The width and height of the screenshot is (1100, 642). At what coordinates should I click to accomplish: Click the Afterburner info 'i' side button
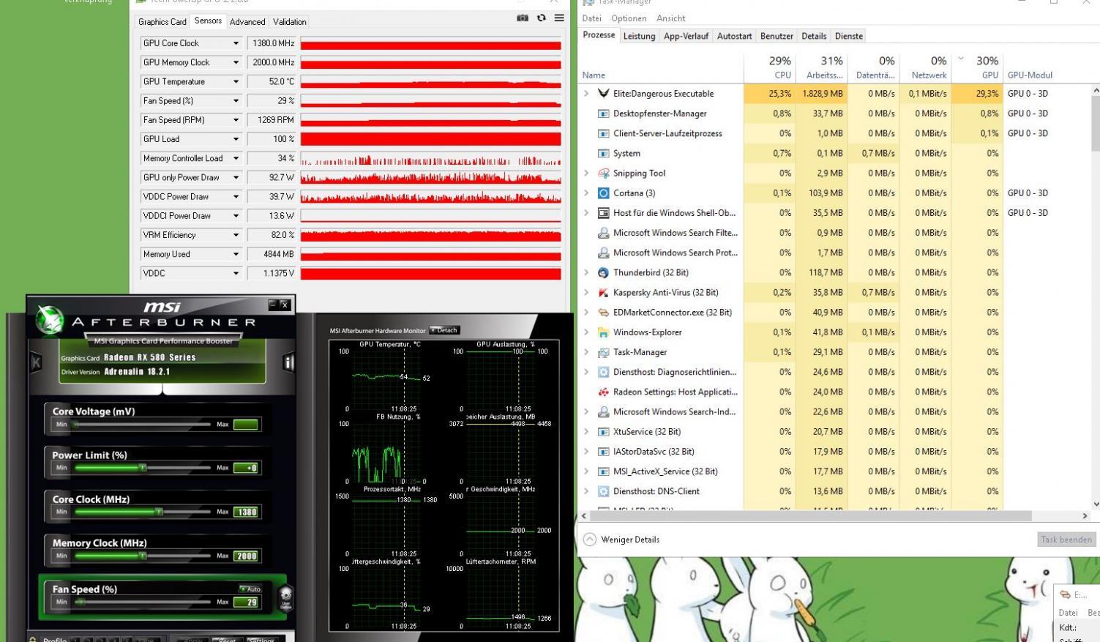click(288, 362)
